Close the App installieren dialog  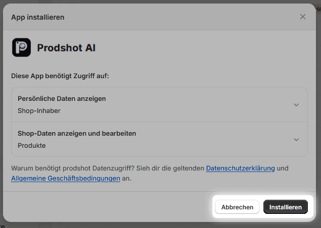303,17
